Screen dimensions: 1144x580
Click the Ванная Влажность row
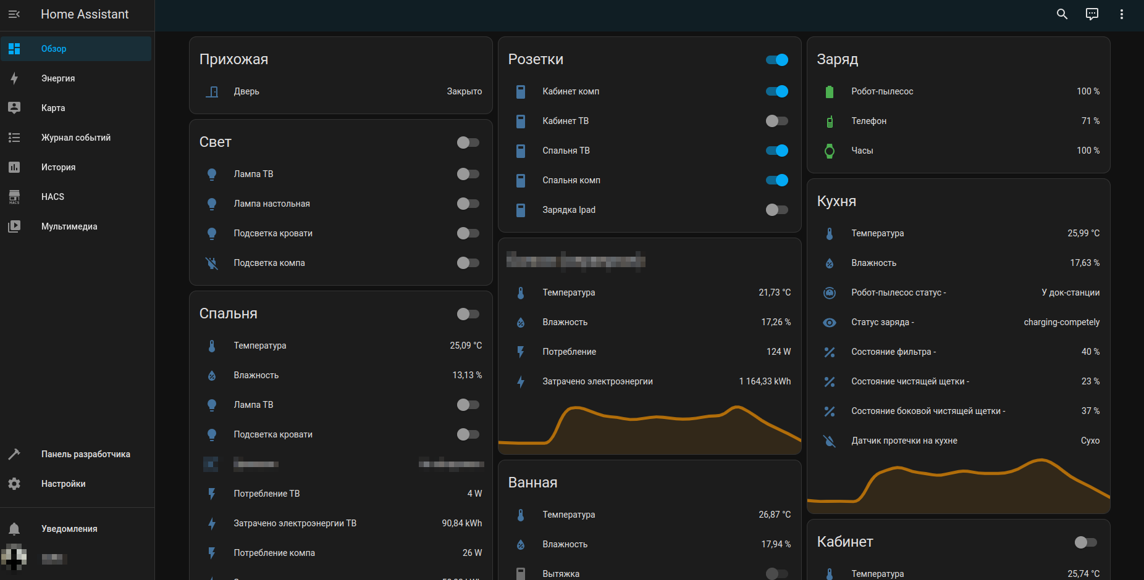click(650, 544)
